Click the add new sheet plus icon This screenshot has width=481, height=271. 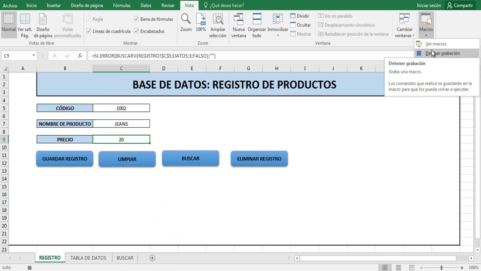pos(152,258)
